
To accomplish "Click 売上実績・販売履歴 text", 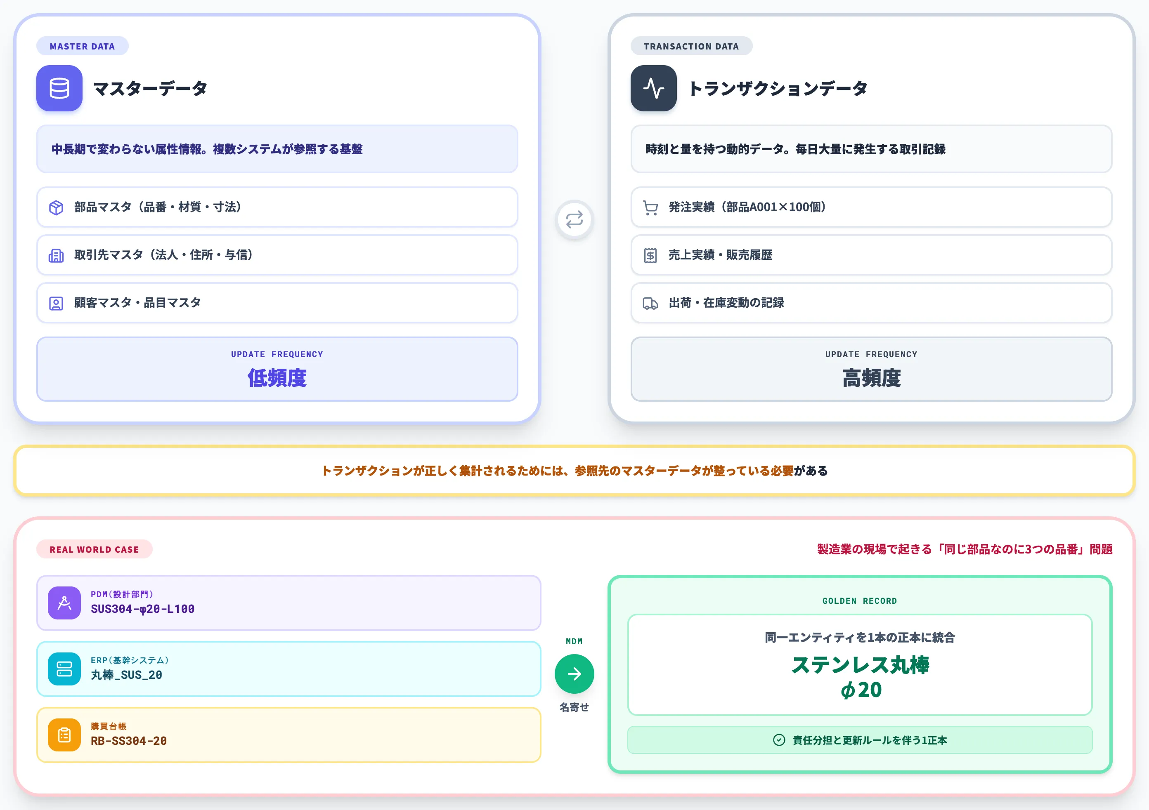I will click(x=721, y=255).
